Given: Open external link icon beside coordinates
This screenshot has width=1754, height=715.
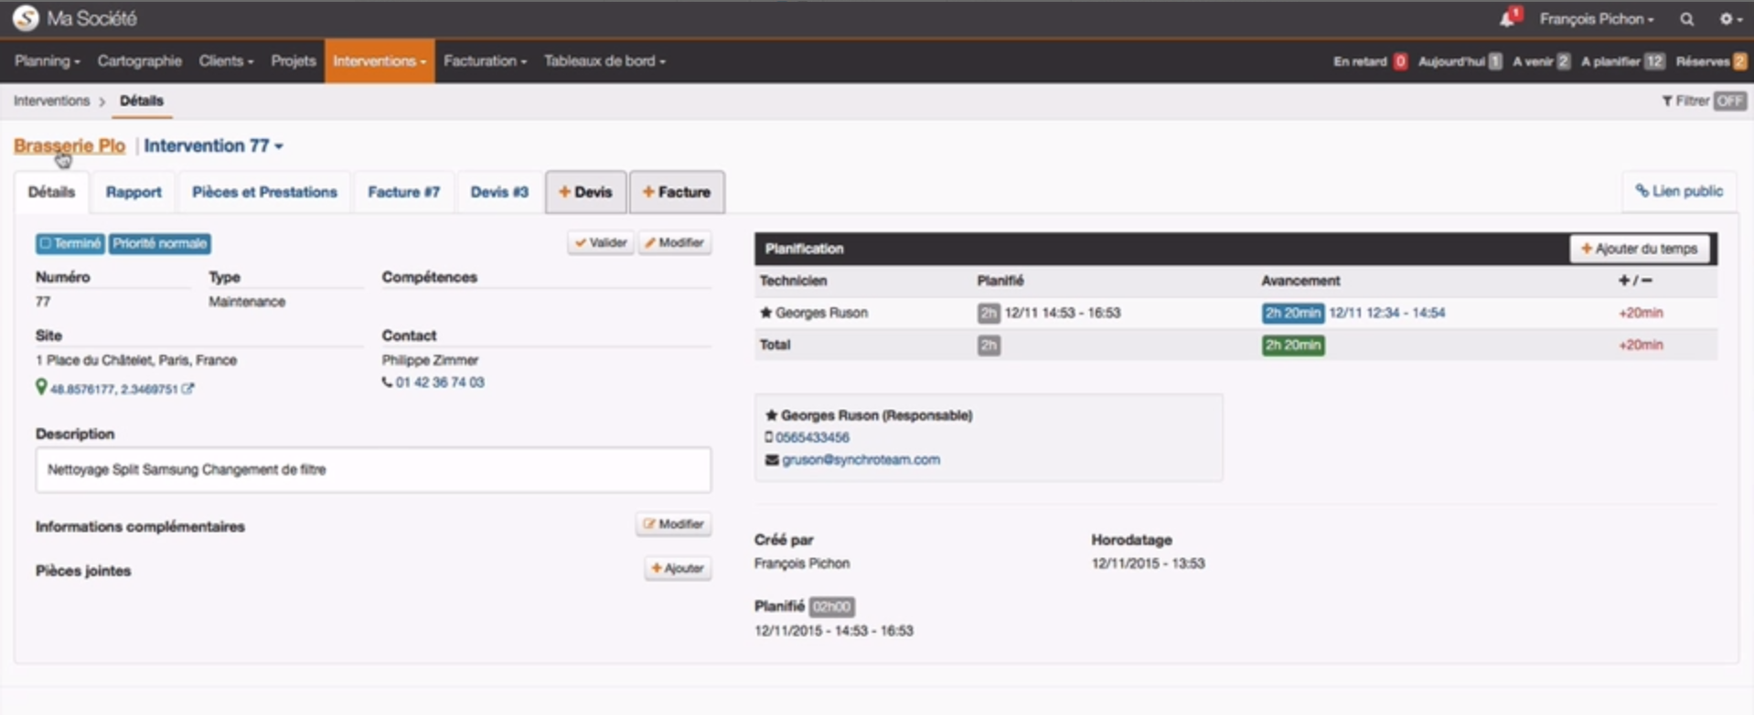Looking at the screenshot, I should click(187, 389).
